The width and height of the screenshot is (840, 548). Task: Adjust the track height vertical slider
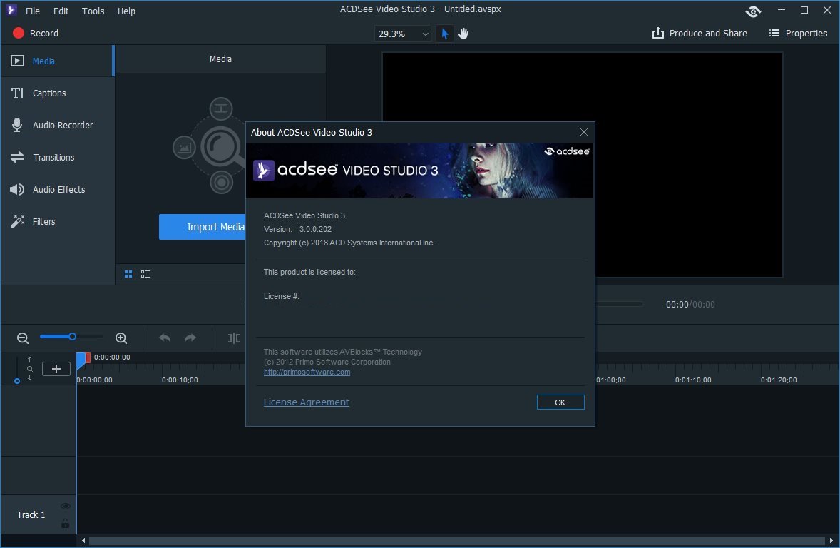[17, 381]
